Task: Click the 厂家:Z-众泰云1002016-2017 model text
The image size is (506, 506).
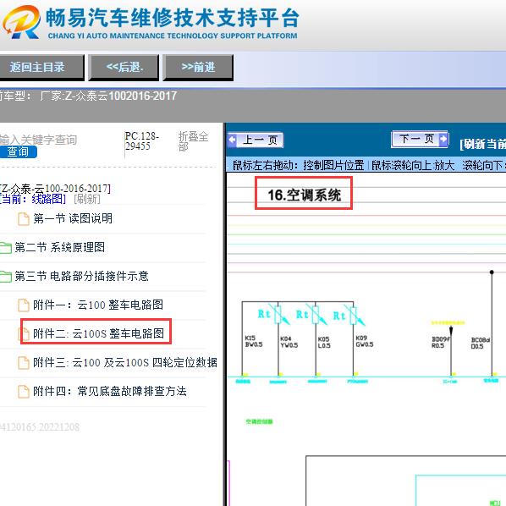Action: click(108, 96)
